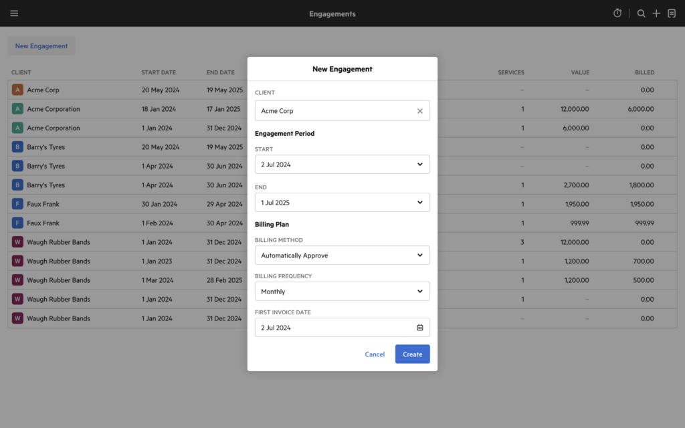The height and width of the screenshot is (428, 685).
Task: Open the Billing Method dropdown
Action: pos(419,255)
